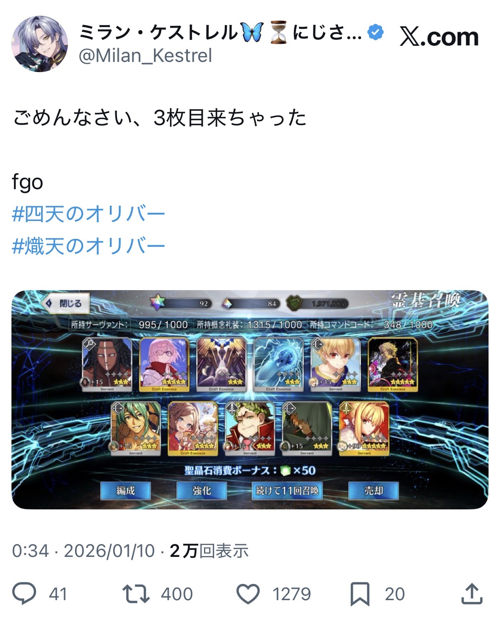The height and width of the screenshot is (629, 500).
Task: Open the share upload icon
Action: (472, 593)
